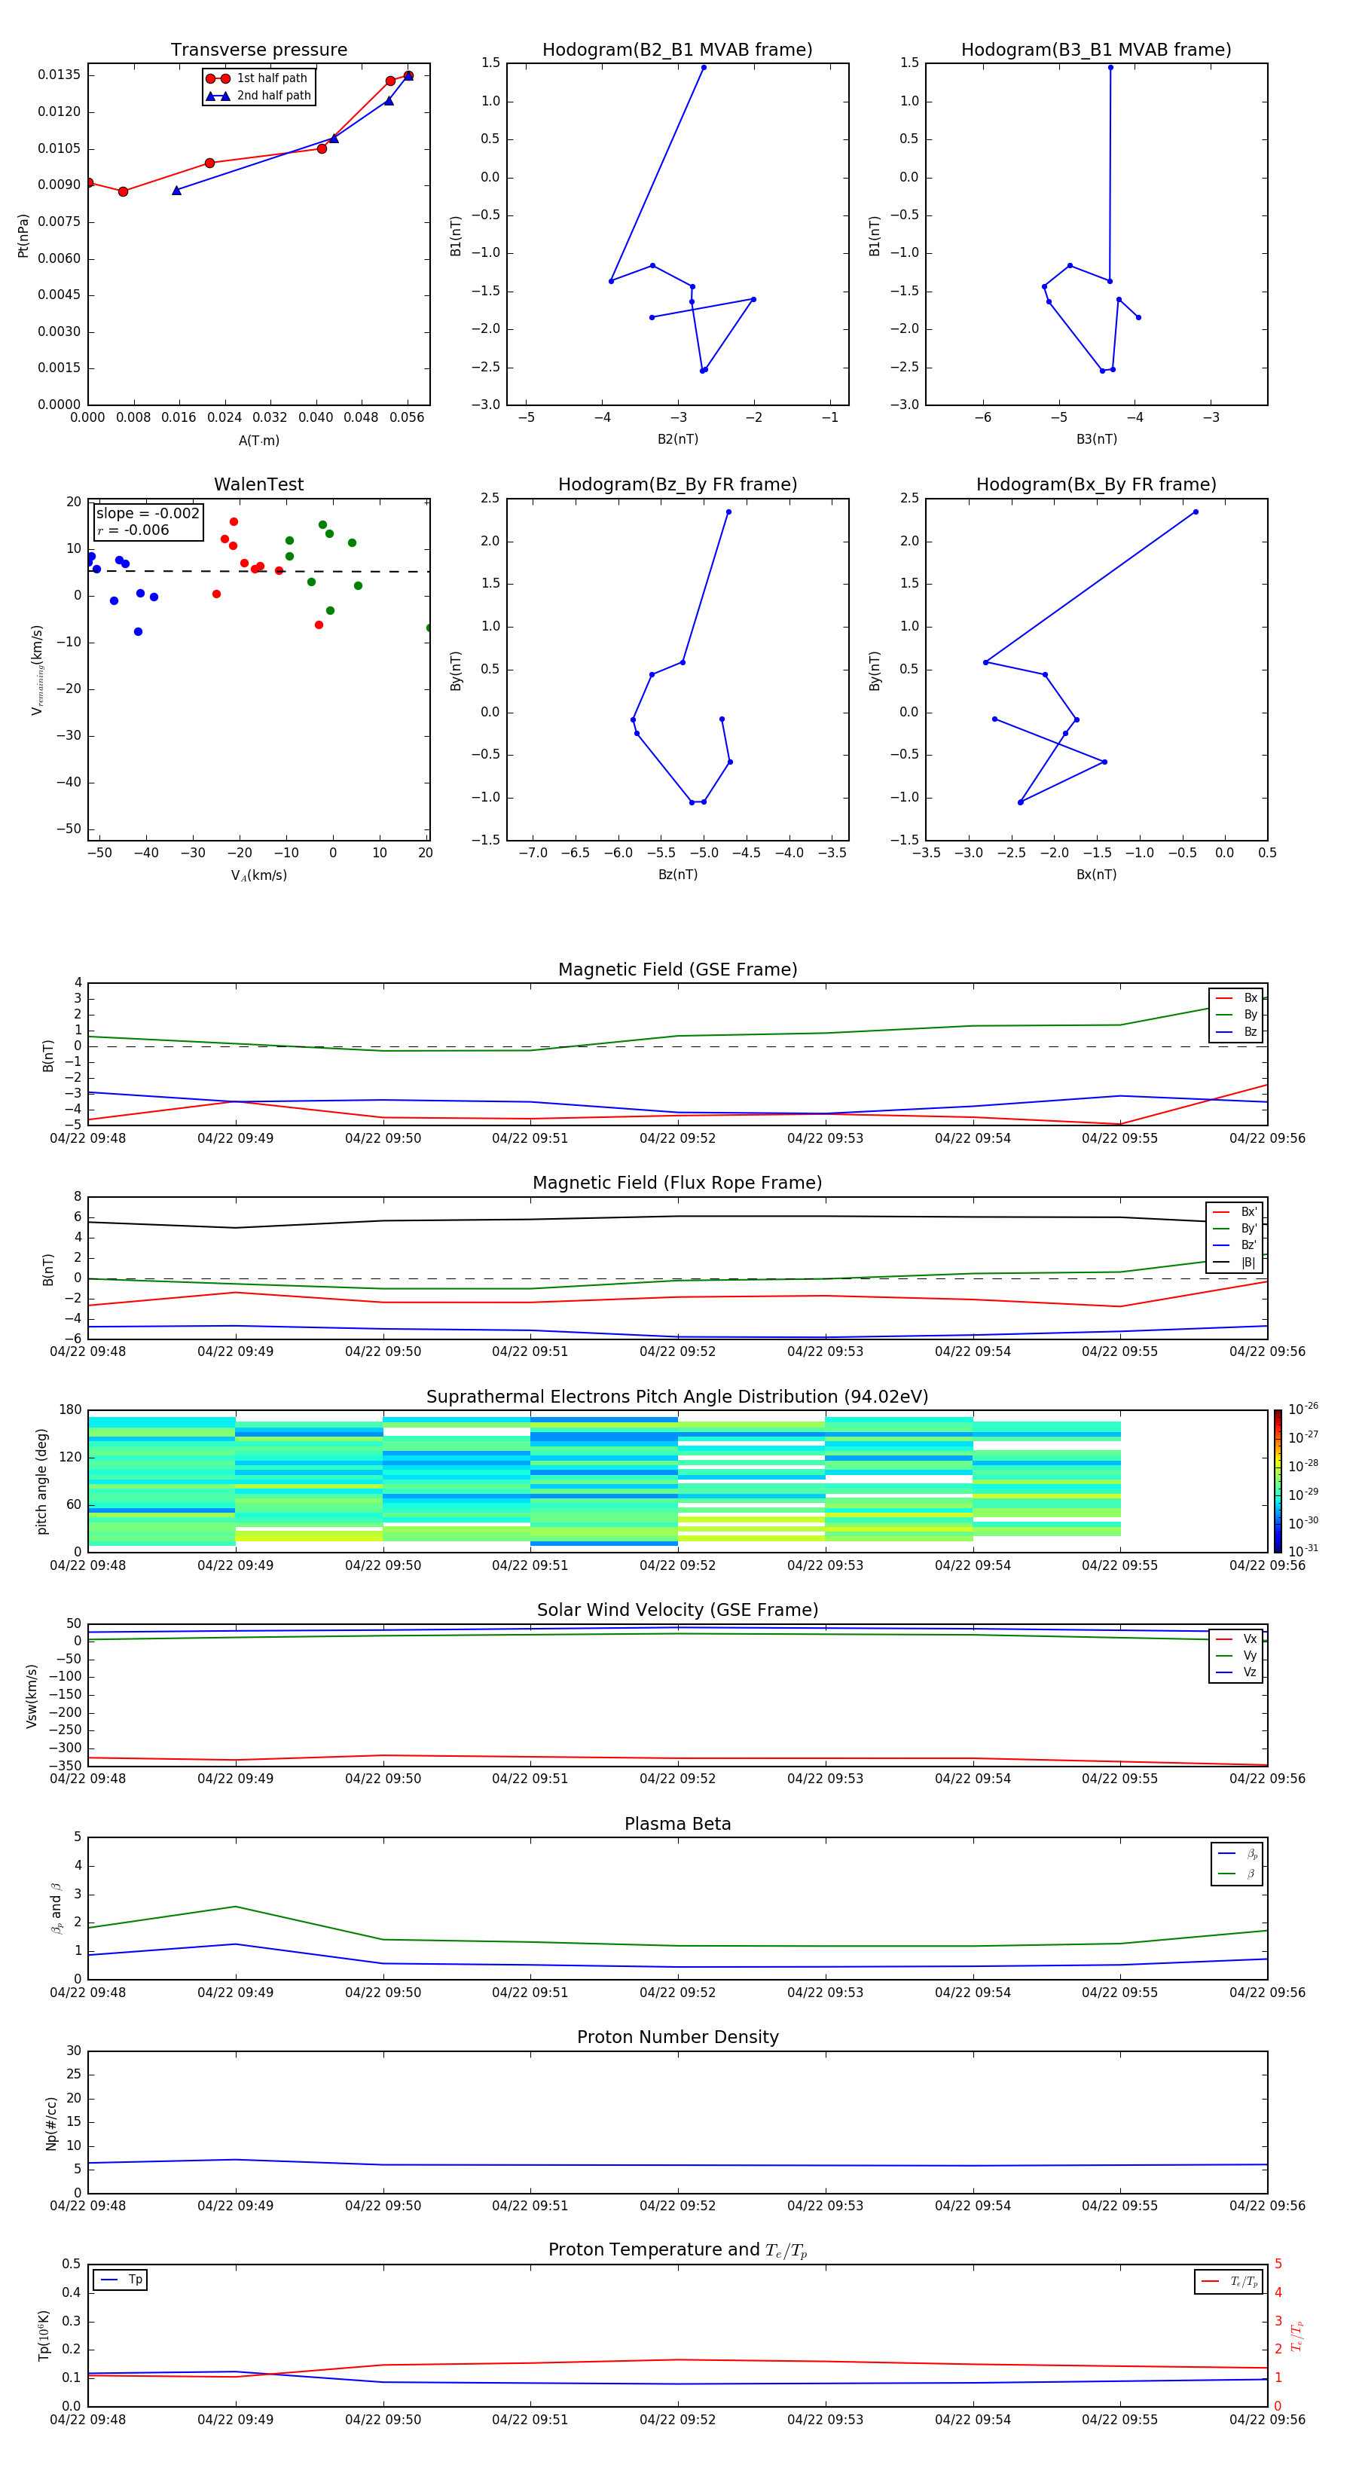The image size is (1356, 2486).
Task: Click the red 'Te/Tp' right axis label
Action: pos(1297,2335)
